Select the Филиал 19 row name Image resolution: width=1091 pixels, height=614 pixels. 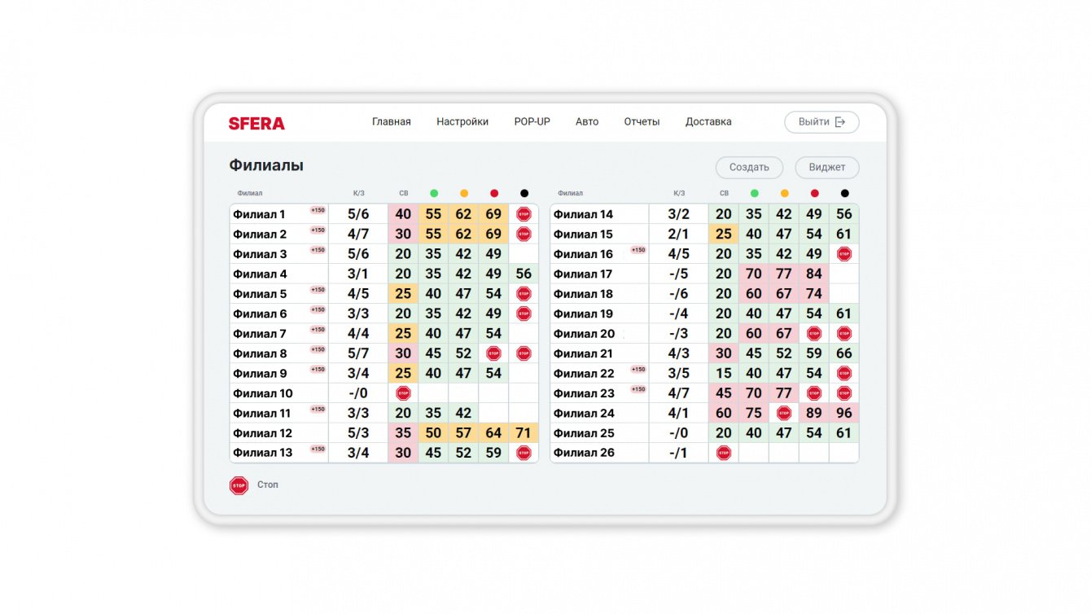click(583, 314)
